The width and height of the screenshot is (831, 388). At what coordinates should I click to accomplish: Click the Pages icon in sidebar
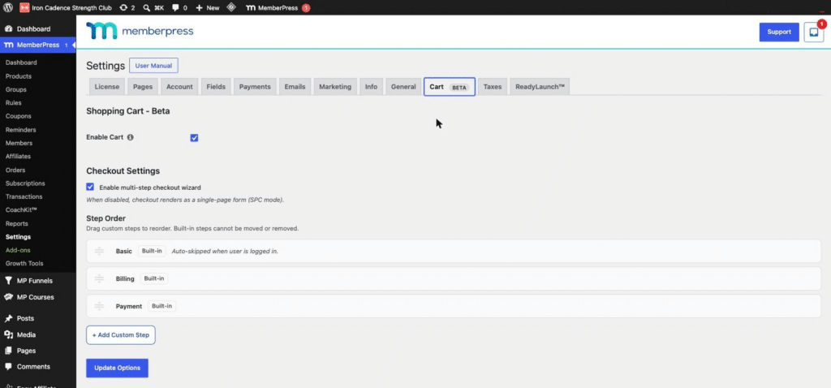8,351
